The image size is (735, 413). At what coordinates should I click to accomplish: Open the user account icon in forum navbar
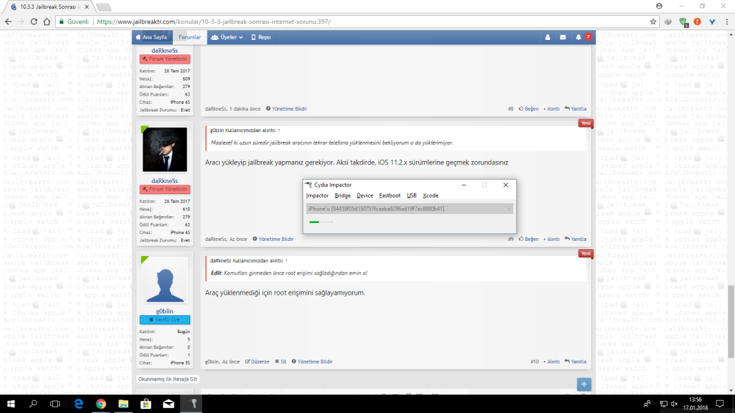[x=548, y=37]
